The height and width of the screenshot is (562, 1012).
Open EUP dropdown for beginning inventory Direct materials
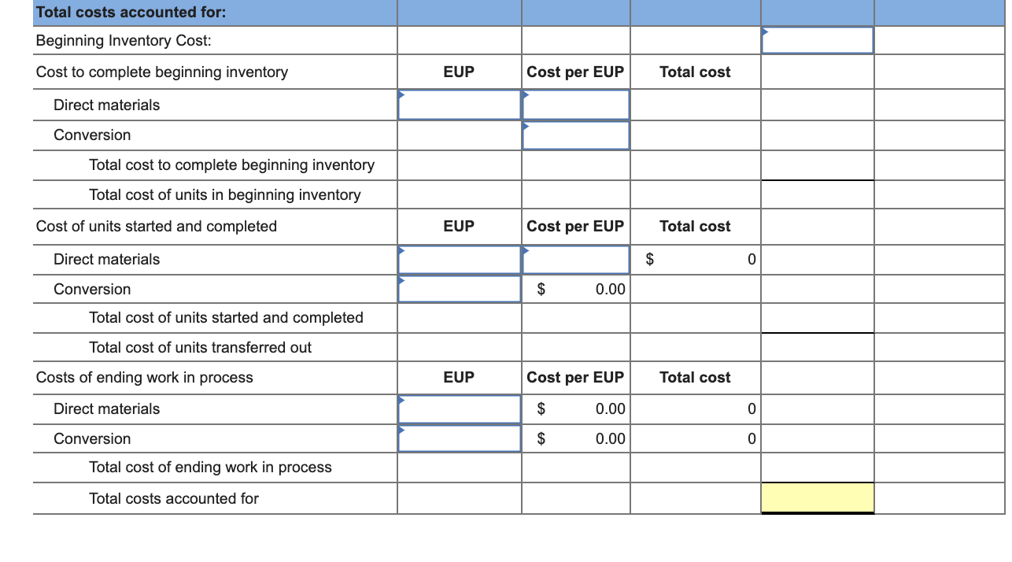click(460, 105)
